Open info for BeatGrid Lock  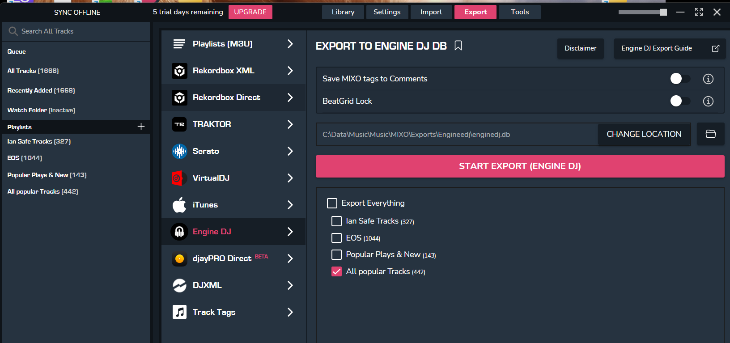pos(708,101)
